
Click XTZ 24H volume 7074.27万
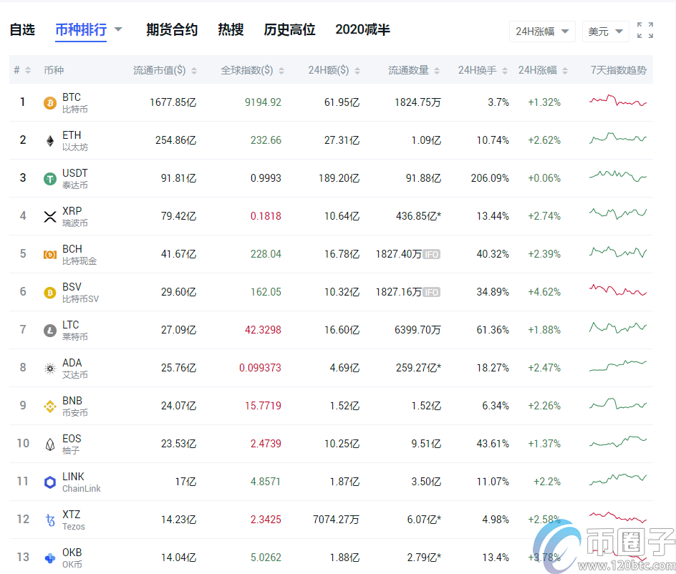(x=337, y=520)
